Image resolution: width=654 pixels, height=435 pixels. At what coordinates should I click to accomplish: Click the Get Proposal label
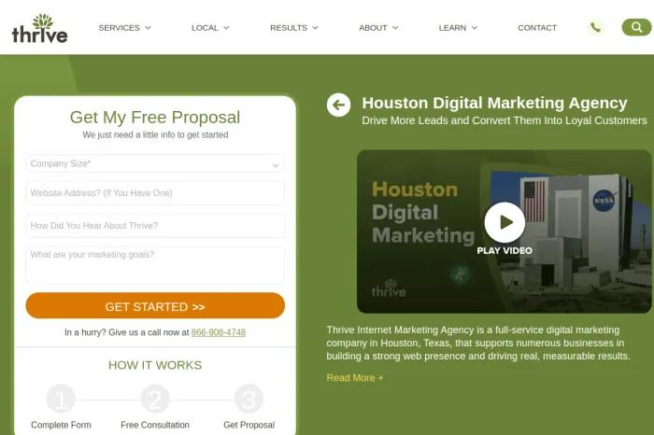(249, 425)
